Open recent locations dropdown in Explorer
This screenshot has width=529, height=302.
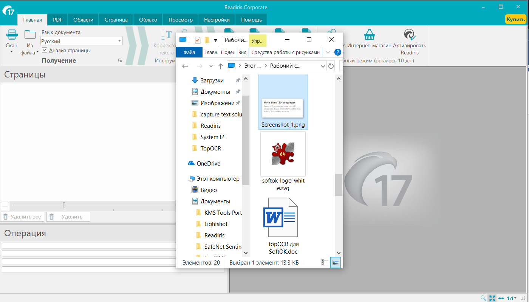pos(211,66)
